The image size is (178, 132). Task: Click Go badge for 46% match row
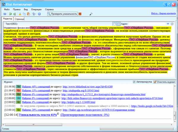tap(18, 87)
